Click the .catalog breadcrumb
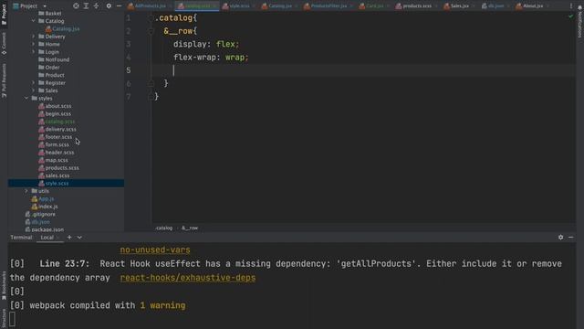This screenshot has height=329, width=584. pos(164,228)
